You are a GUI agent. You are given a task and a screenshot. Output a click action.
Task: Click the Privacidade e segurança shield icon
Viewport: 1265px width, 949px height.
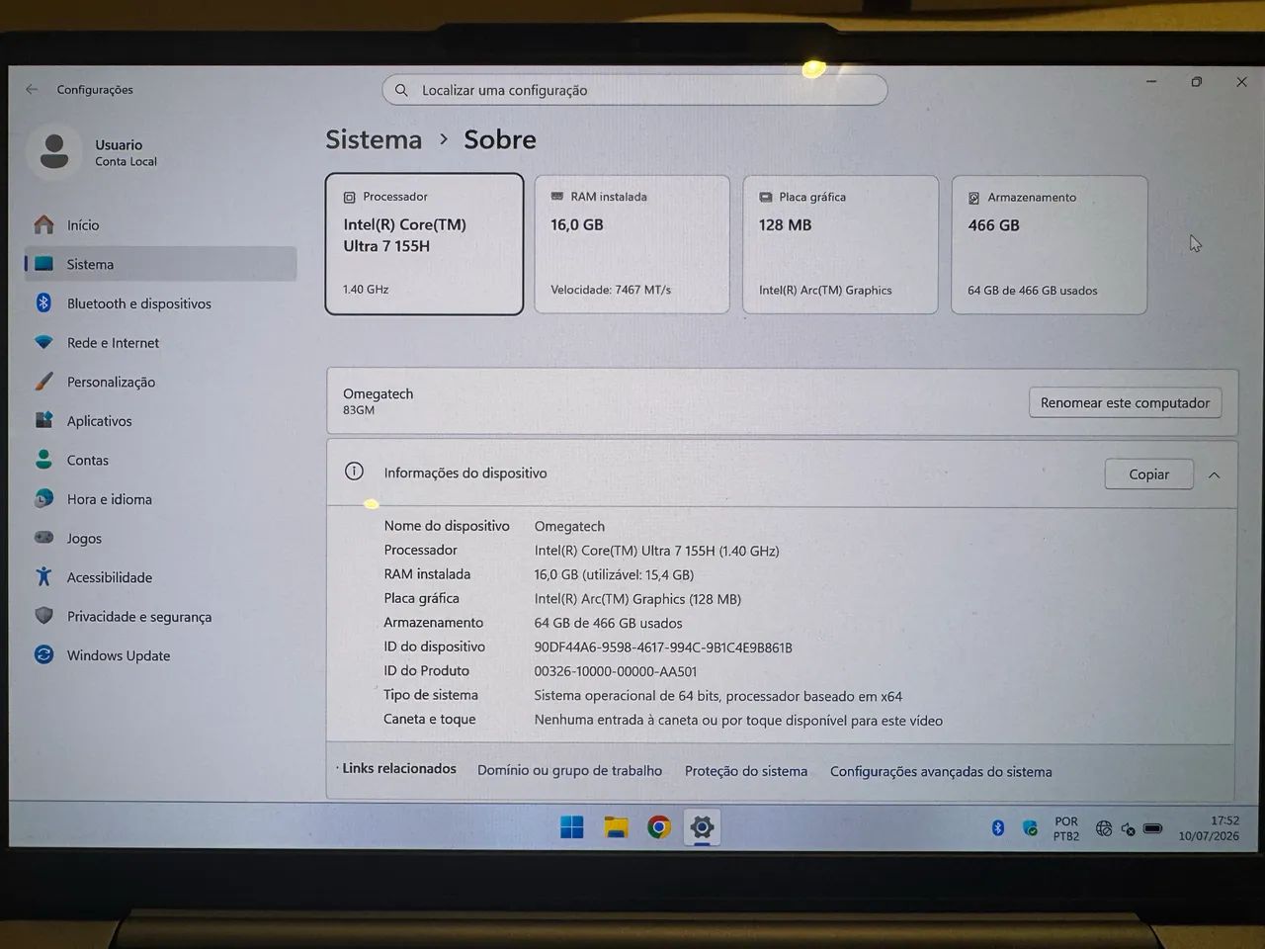43,616
